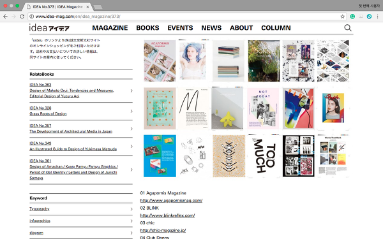Open the infographics keyword link

point(40,221)
